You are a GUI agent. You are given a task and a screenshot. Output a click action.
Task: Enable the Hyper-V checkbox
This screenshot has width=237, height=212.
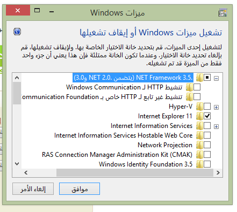coord(207,107)
